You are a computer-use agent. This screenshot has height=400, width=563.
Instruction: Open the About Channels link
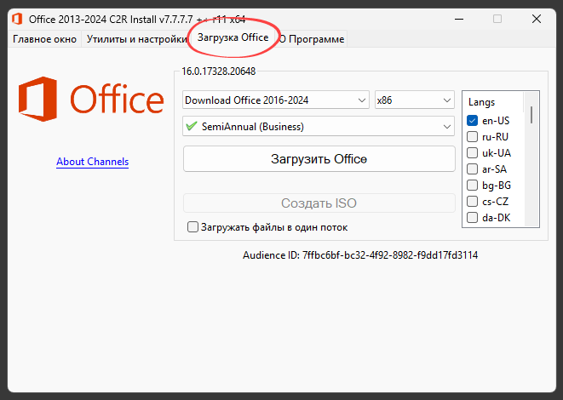tap(92, 162)
